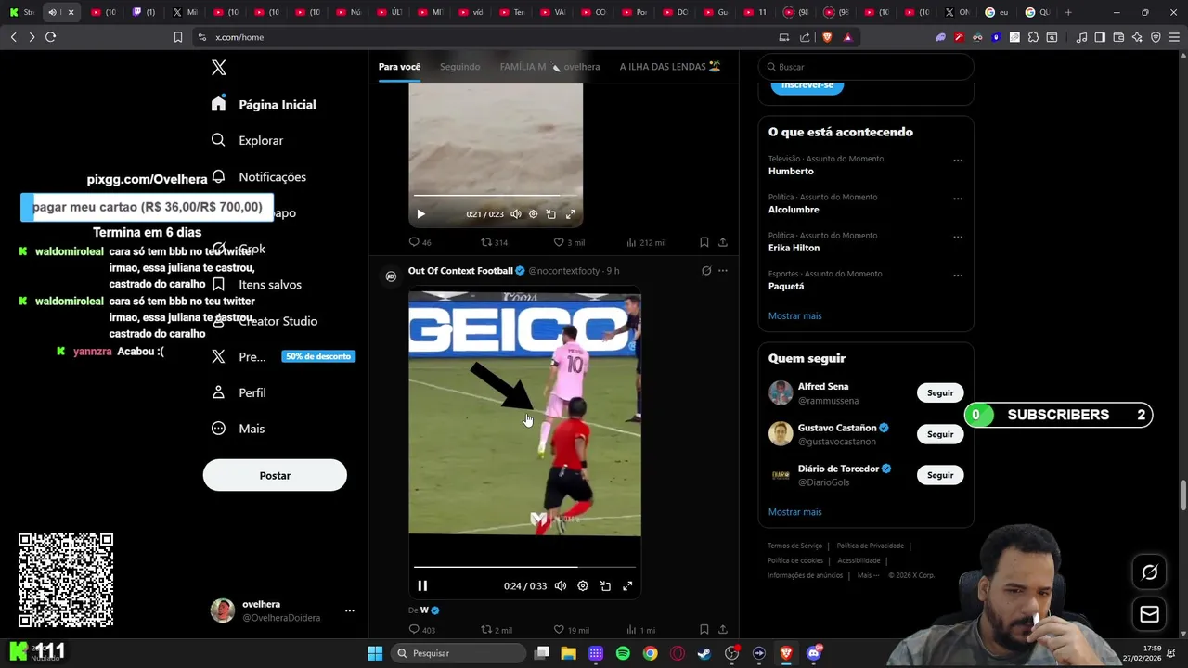The height and width of the screenshot is (668, 1188).
Task: Seek on the first video progress bar
Action: pos(496,196)
